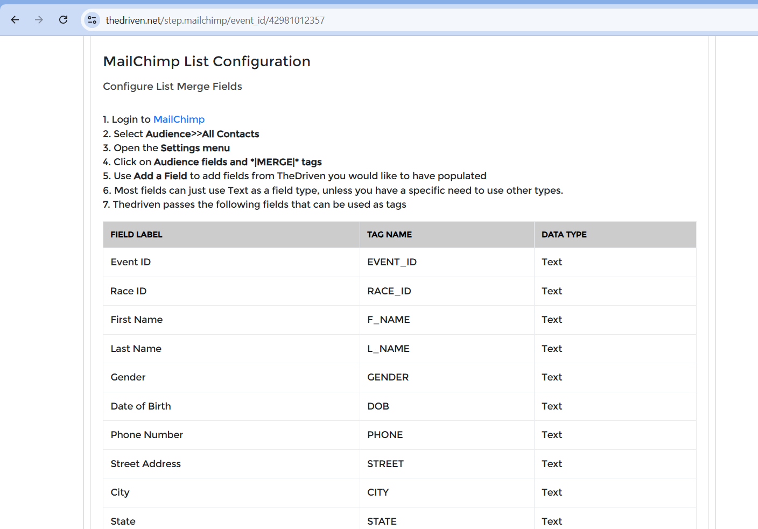Select the DOB tag name cell
The height and width of the screenshot is (529, 758).
pos(447,406)
